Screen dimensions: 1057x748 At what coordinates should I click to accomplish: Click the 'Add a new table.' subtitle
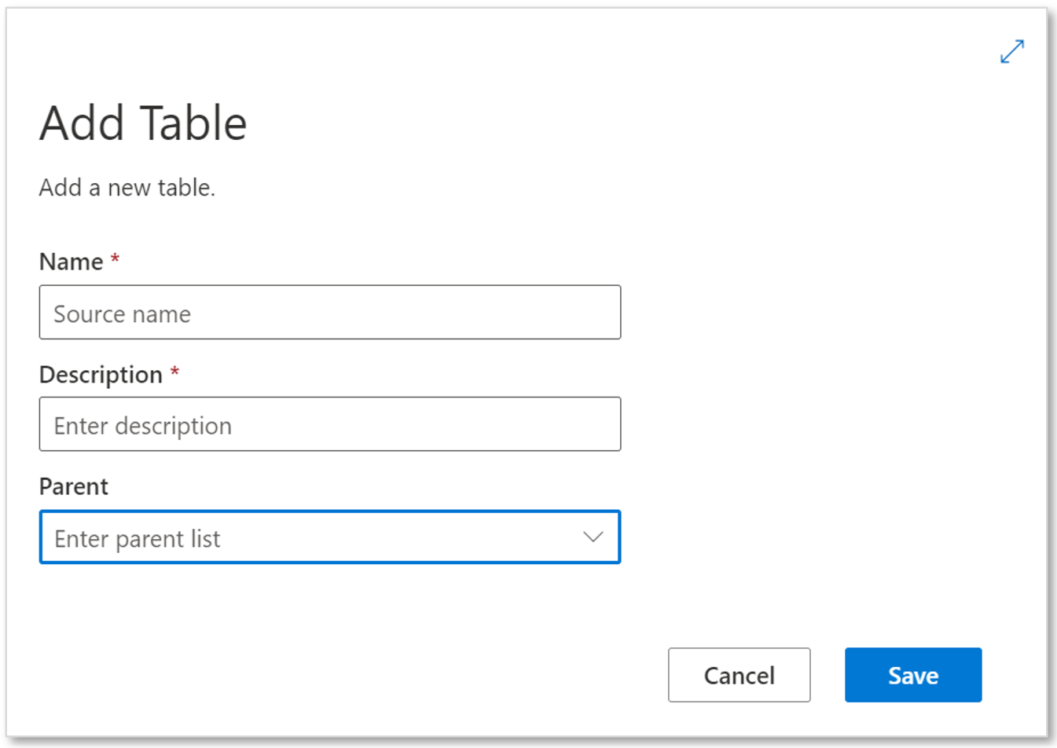(x=127, y=188)
